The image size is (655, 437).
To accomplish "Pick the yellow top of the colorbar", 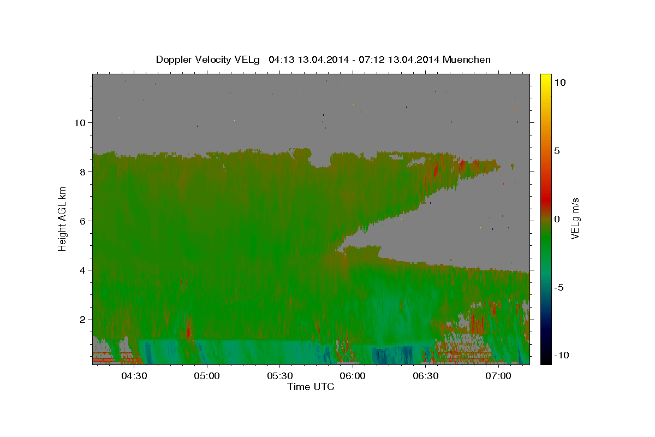I will point(545,77).
